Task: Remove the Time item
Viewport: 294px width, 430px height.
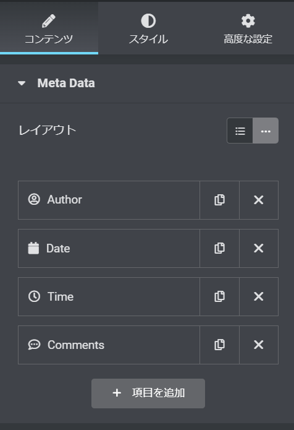Action: coord(259,296)
